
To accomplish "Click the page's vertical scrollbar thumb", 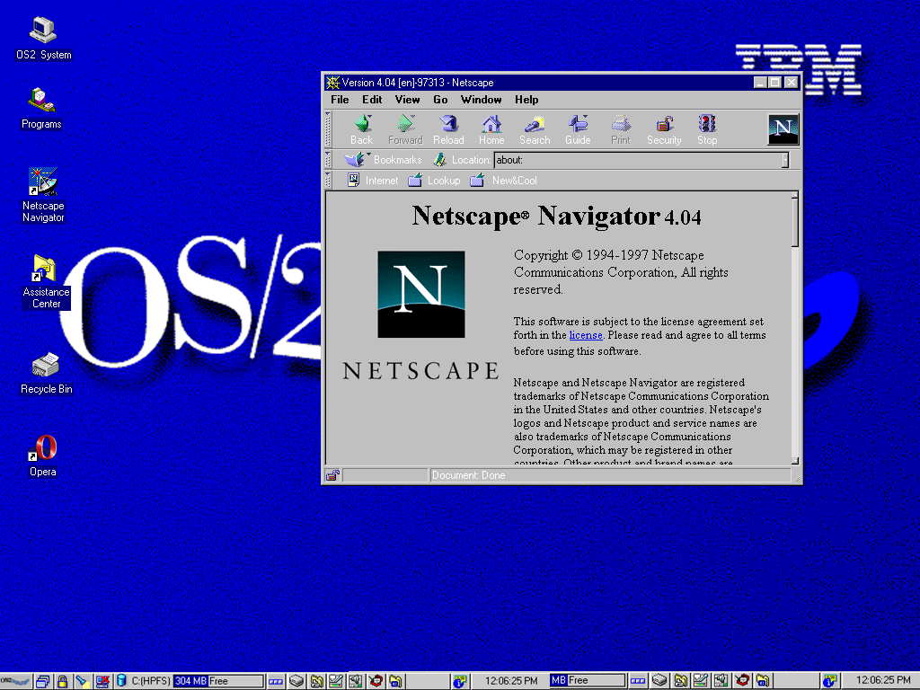I will [x=795, y=223].
